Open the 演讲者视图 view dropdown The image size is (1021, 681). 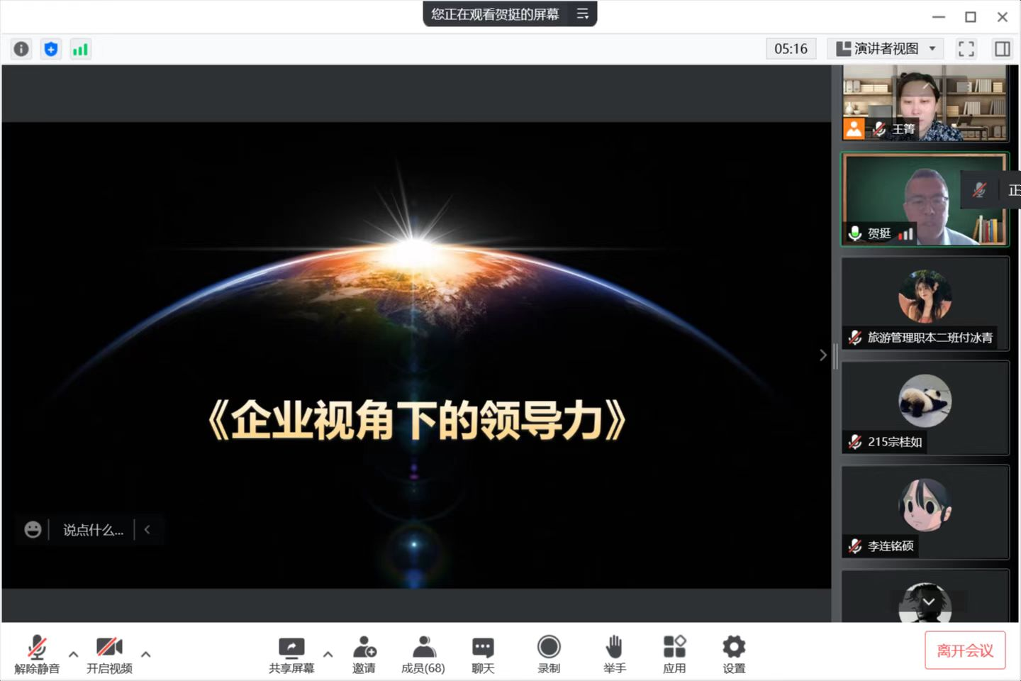[886, 49]
